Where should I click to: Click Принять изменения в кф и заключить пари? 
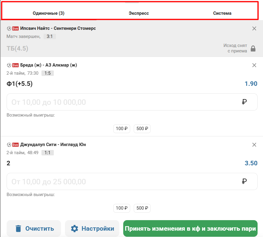190,229
